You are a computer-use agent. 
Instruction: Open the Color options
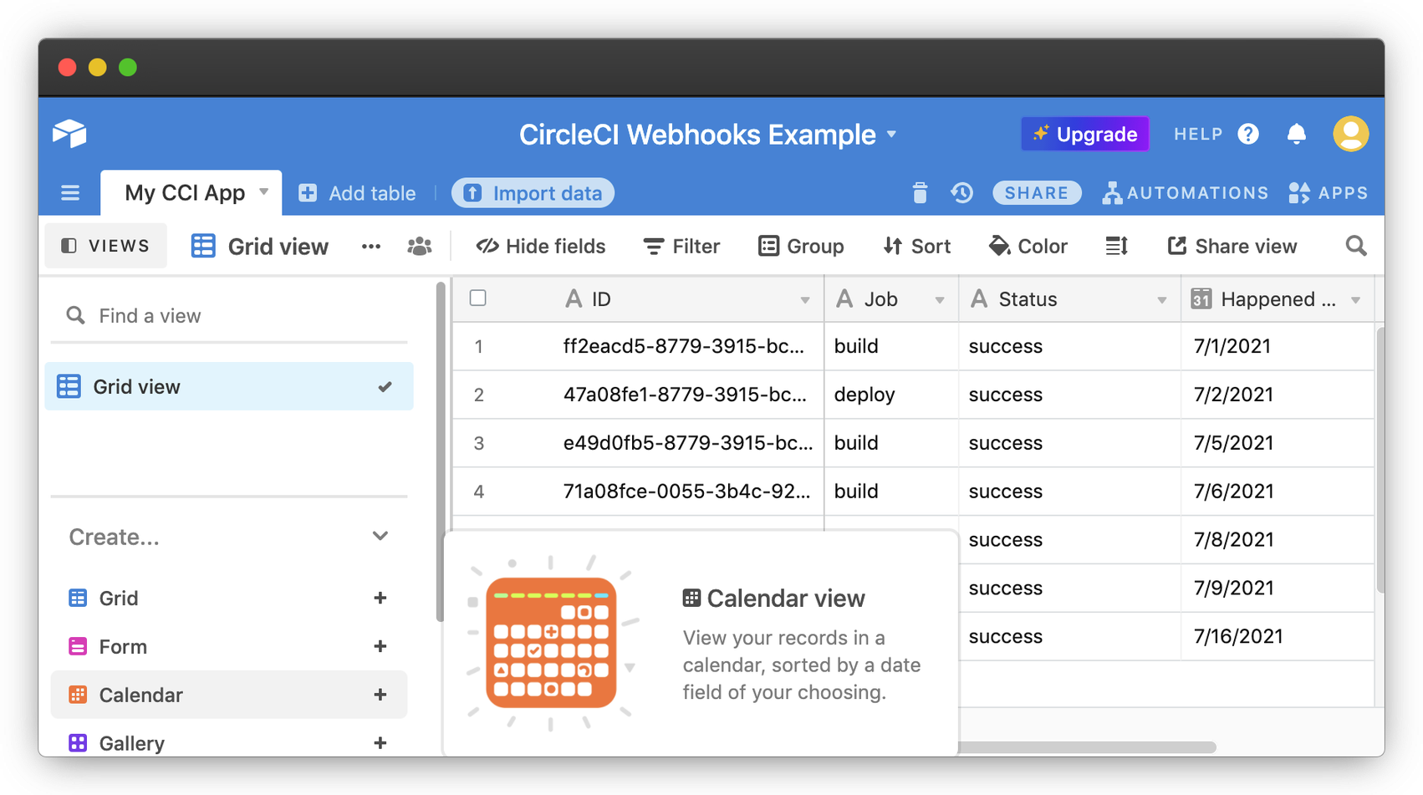[1028, 247]
